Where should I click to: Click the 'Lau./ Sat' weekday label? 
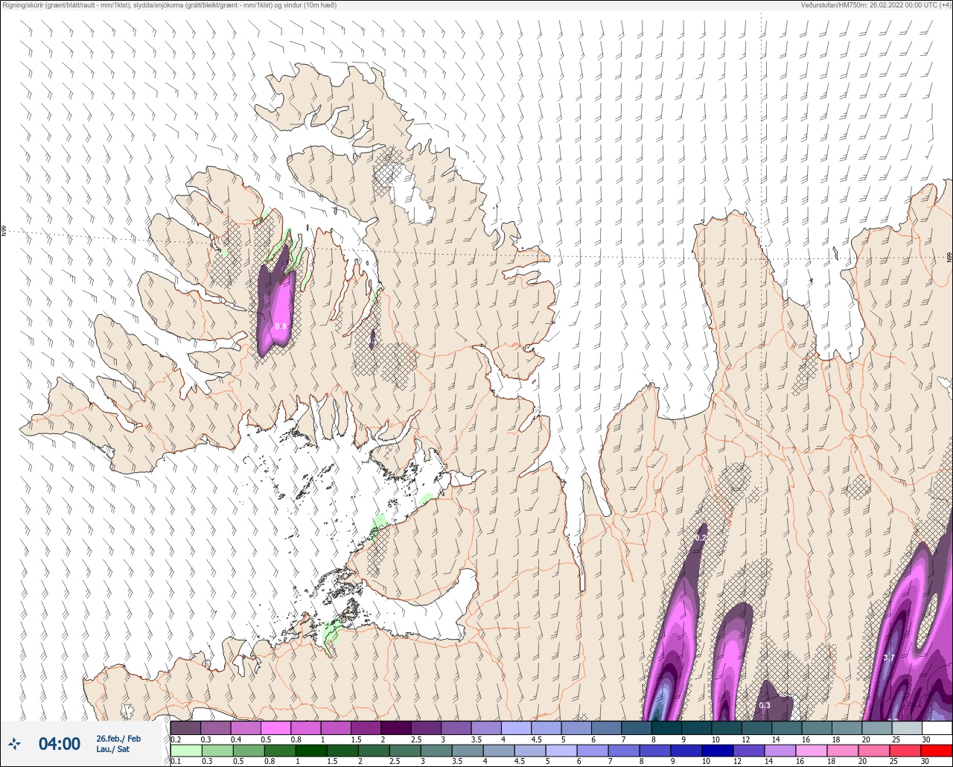[112, 749]
